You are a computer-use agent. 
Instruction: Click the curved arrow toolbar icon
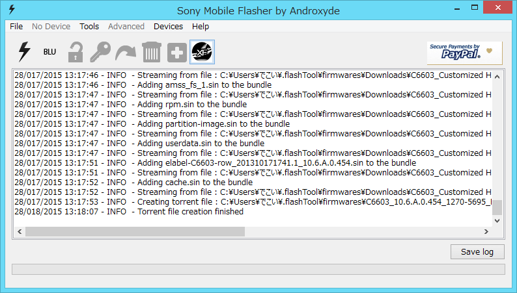pyautogui.click(x=126, y=53)
